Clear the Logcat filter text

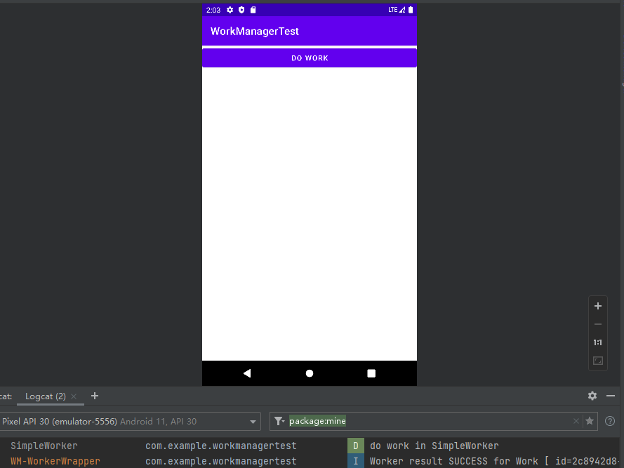tap(576, 421)
